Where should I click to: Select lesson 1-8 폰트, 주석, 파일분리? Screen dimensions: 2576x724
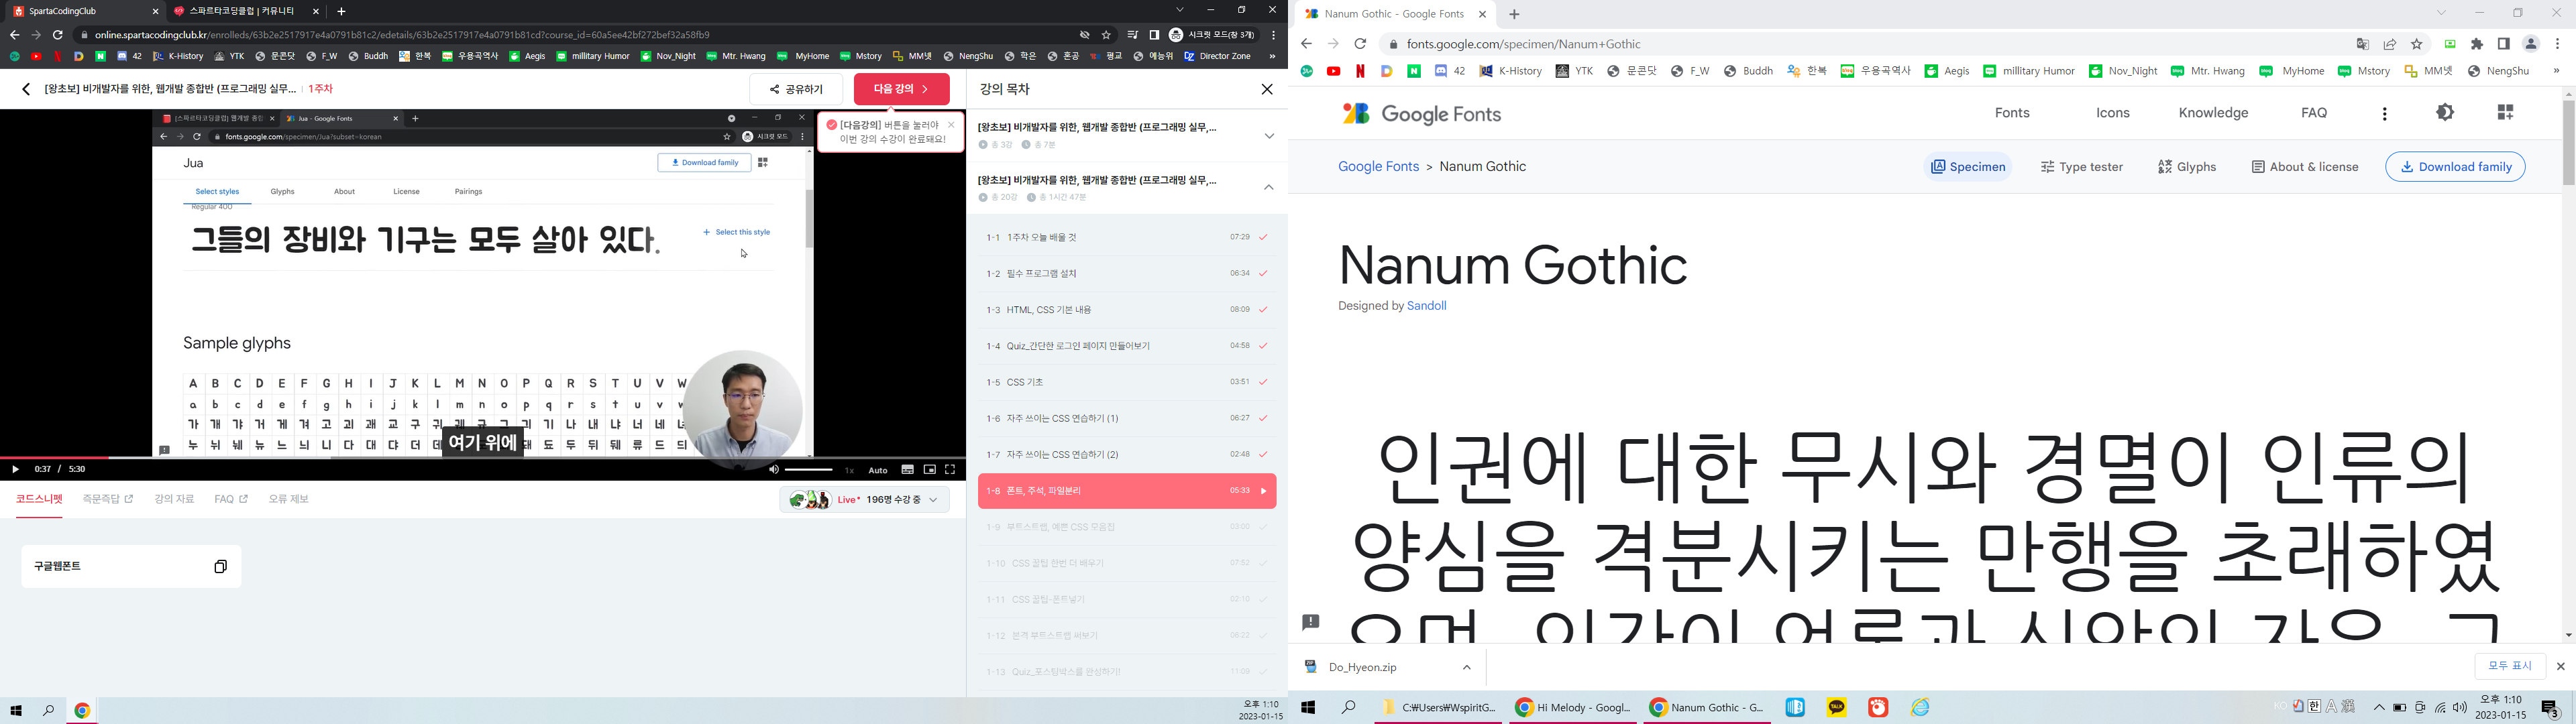(1127, 491)
